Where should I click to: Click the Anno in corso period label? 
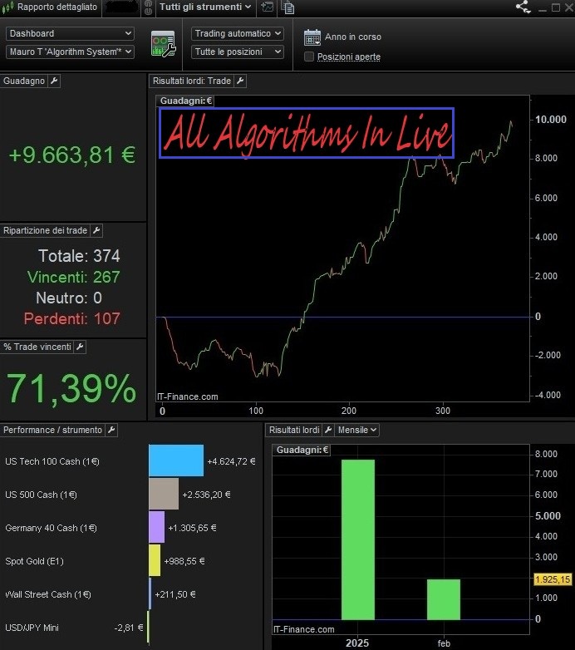[x=353, y=37]
